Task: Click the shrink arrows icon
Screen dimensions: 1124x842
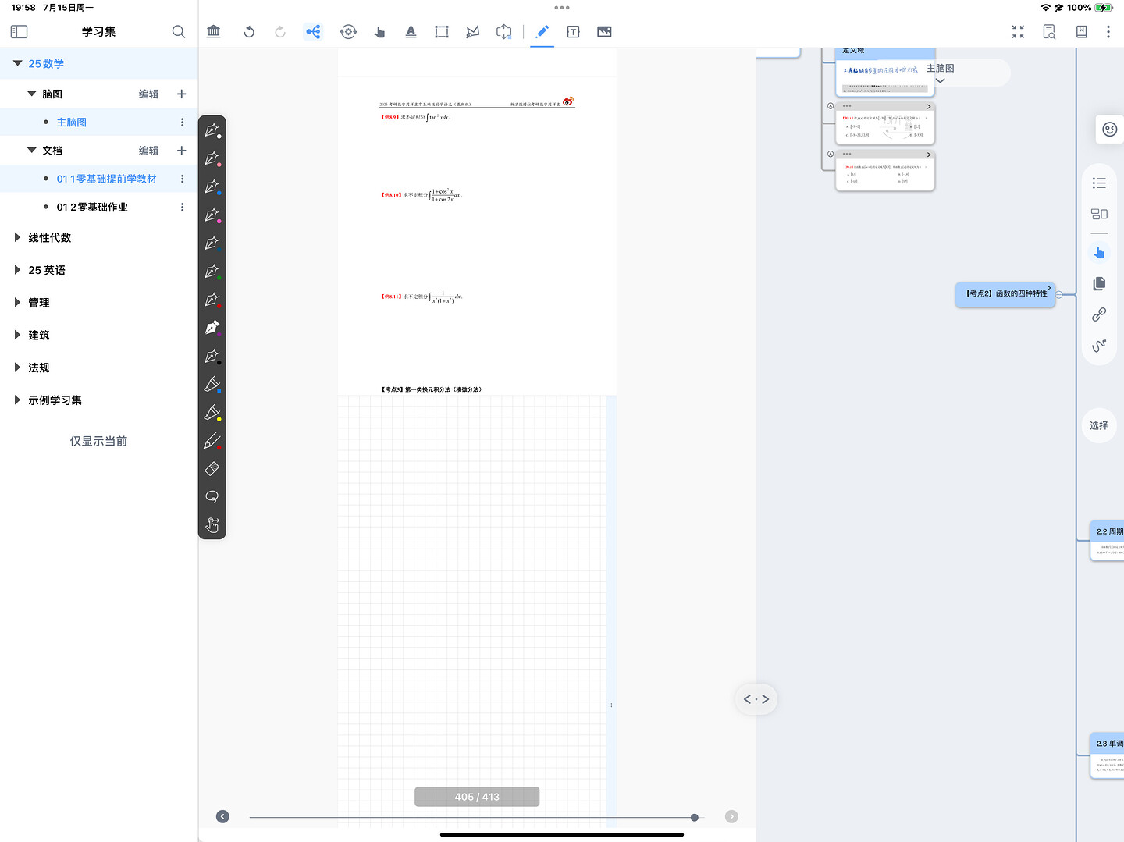Action: click(x=1018, y=31)
